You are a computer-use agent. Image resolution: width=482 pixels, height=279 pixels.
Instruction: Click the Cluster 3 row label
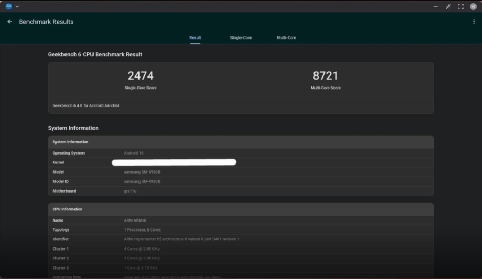click(61, 268)
